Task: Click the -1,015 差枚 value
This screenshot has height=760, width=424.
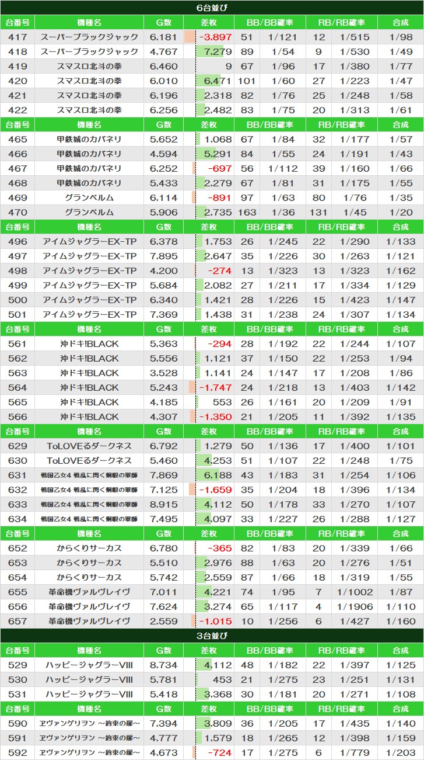Action: coord(215,621)
